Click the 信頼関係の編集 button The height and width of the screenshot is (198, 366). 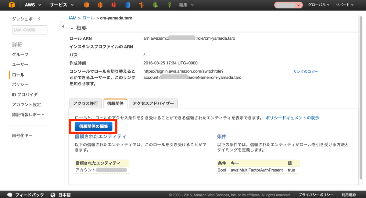[x=93, y=126]
